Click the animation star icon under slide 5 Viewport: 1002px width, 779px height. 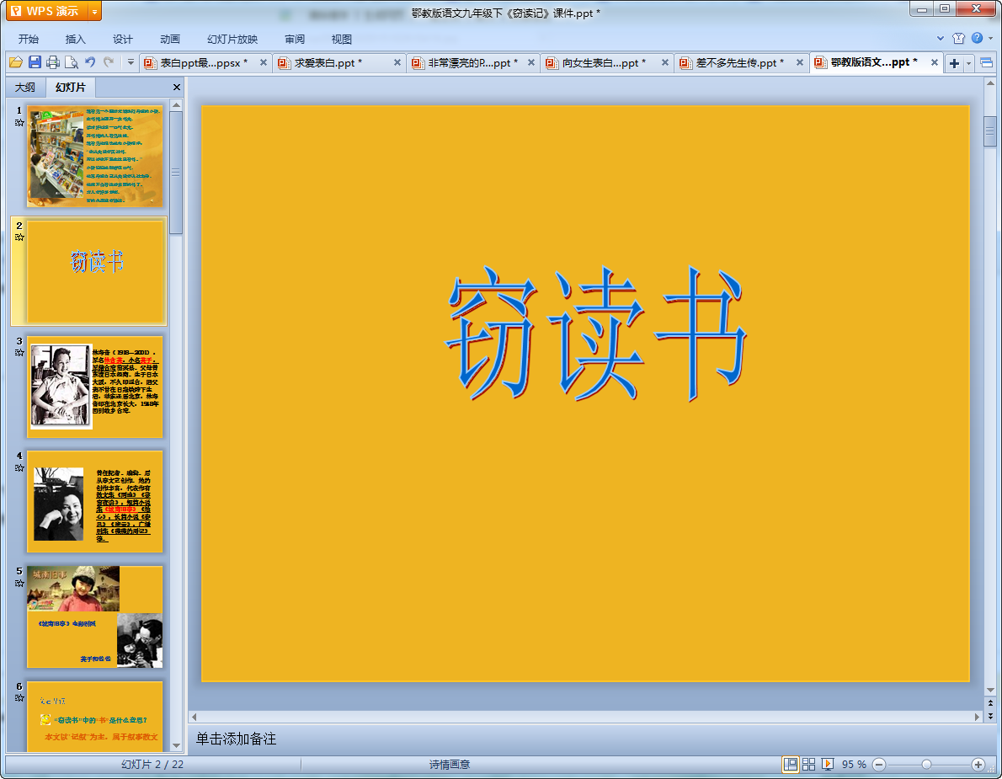[19, 583]
